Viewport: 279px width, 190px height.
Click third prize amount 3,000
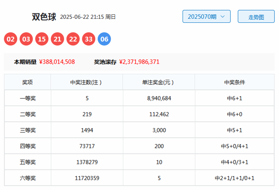[159, 130]
